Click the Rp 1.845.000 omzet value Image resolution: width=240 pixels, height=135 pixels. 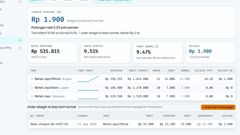pos(138,79)
